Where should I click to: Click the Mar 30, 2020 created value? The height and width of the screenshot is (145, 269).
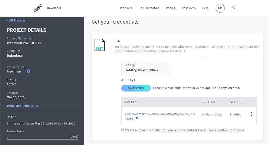pos(16,97)
